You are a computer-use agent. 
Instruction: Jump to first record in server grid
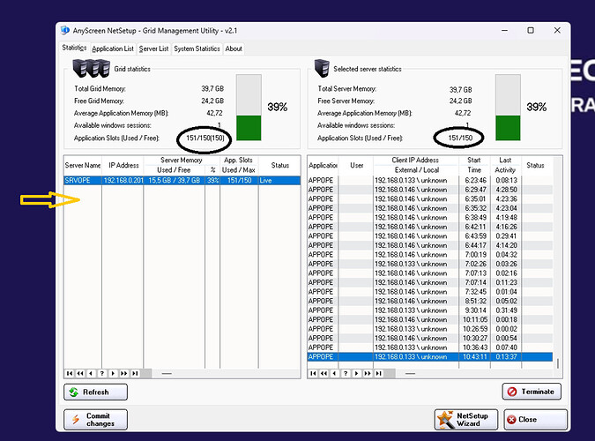70,373
